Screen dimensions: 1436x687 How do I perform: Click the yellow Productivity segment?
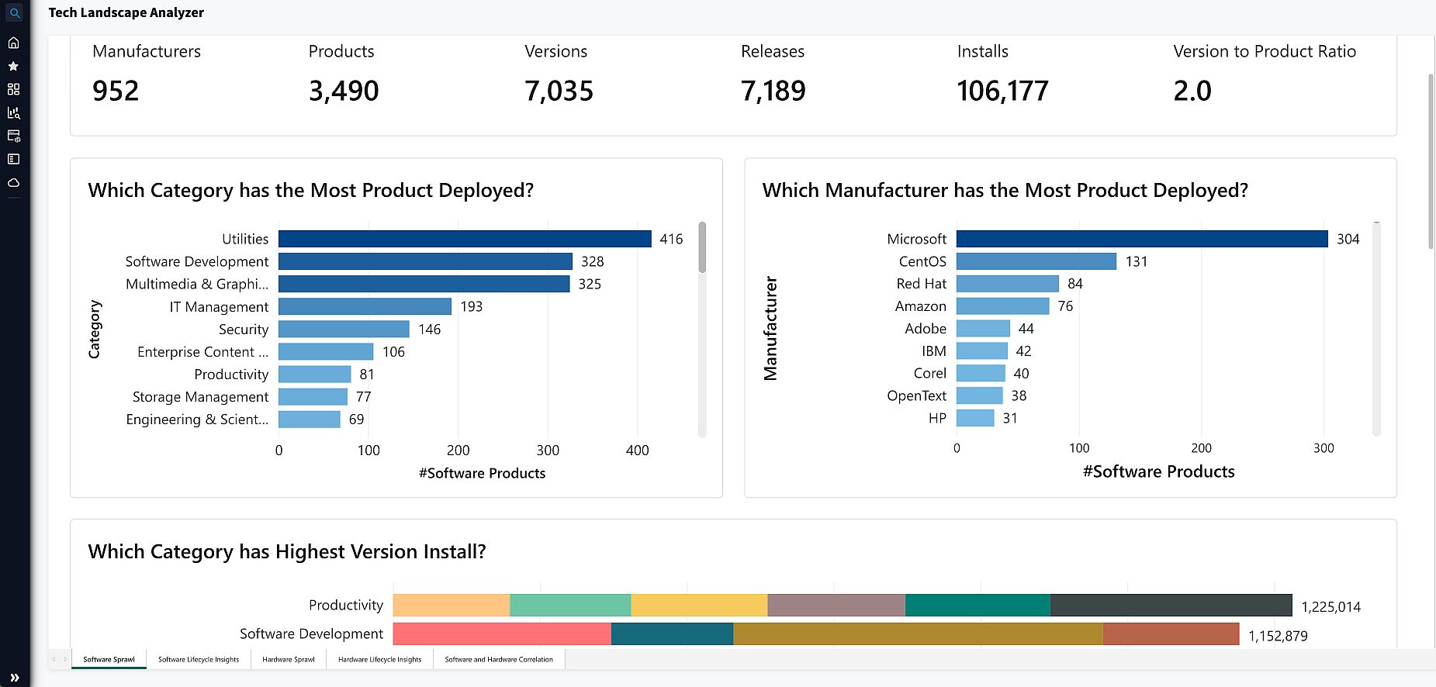coord(699,605)
